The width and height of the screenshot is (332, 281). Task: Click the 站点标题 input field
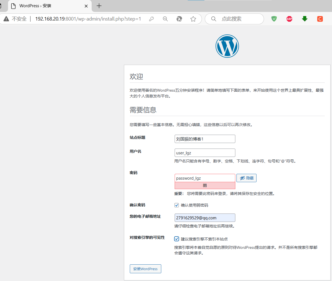pos(205,139)
